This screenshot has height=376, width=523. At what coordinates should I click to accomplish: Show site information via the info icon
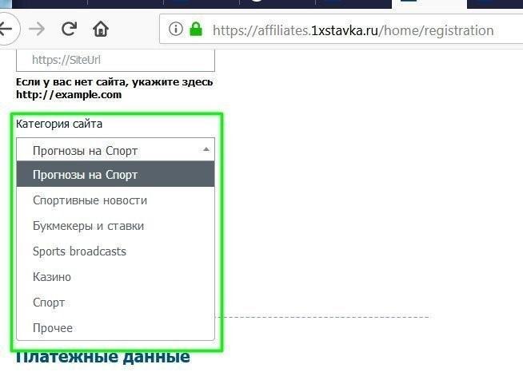(x=176, y=30)
